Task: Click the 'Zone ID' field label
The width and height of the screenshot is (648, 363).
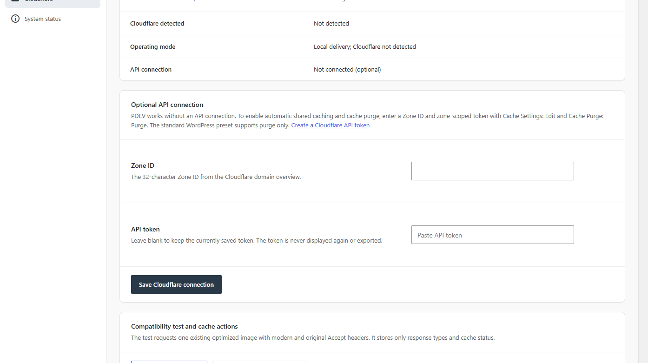Action: pyautogui.click(x=143, y=166)
